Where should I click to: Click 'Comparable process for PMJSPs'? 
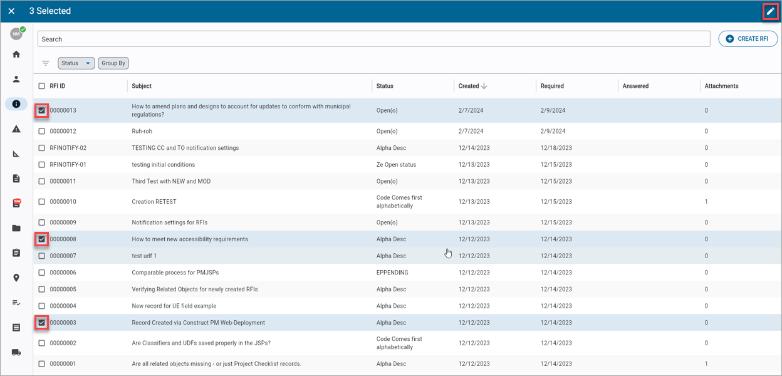click(x=175, y=273)
